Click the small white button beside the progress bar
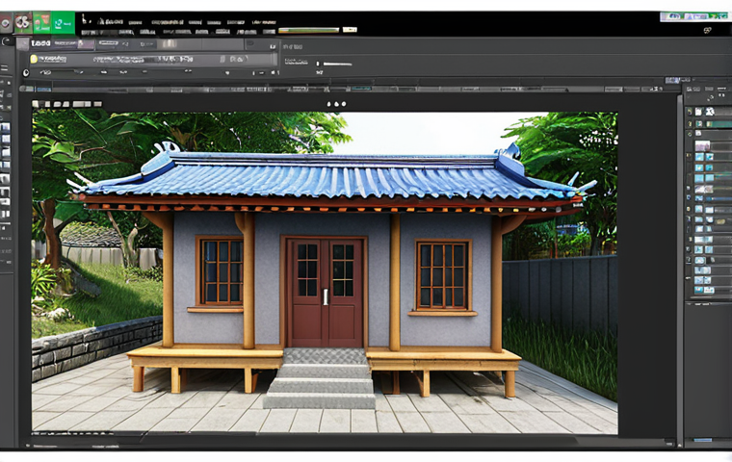The height and width of the screenshot is (462, 732). (350, 30)
